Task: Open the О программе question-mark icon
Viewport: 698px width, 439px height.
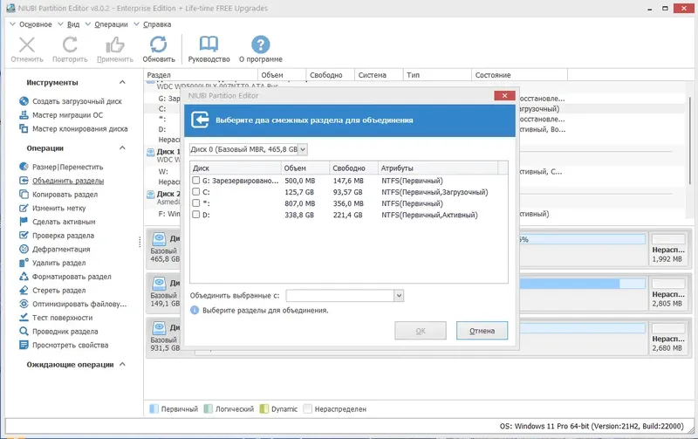Action: tap(260, 45)
